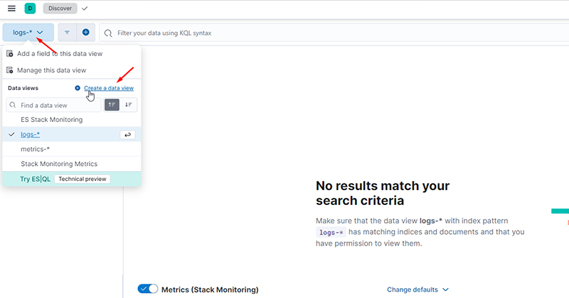Click the return arrow badge on logs-* row
This screenshot has height=298, width=569.
[x=127, y=135]
